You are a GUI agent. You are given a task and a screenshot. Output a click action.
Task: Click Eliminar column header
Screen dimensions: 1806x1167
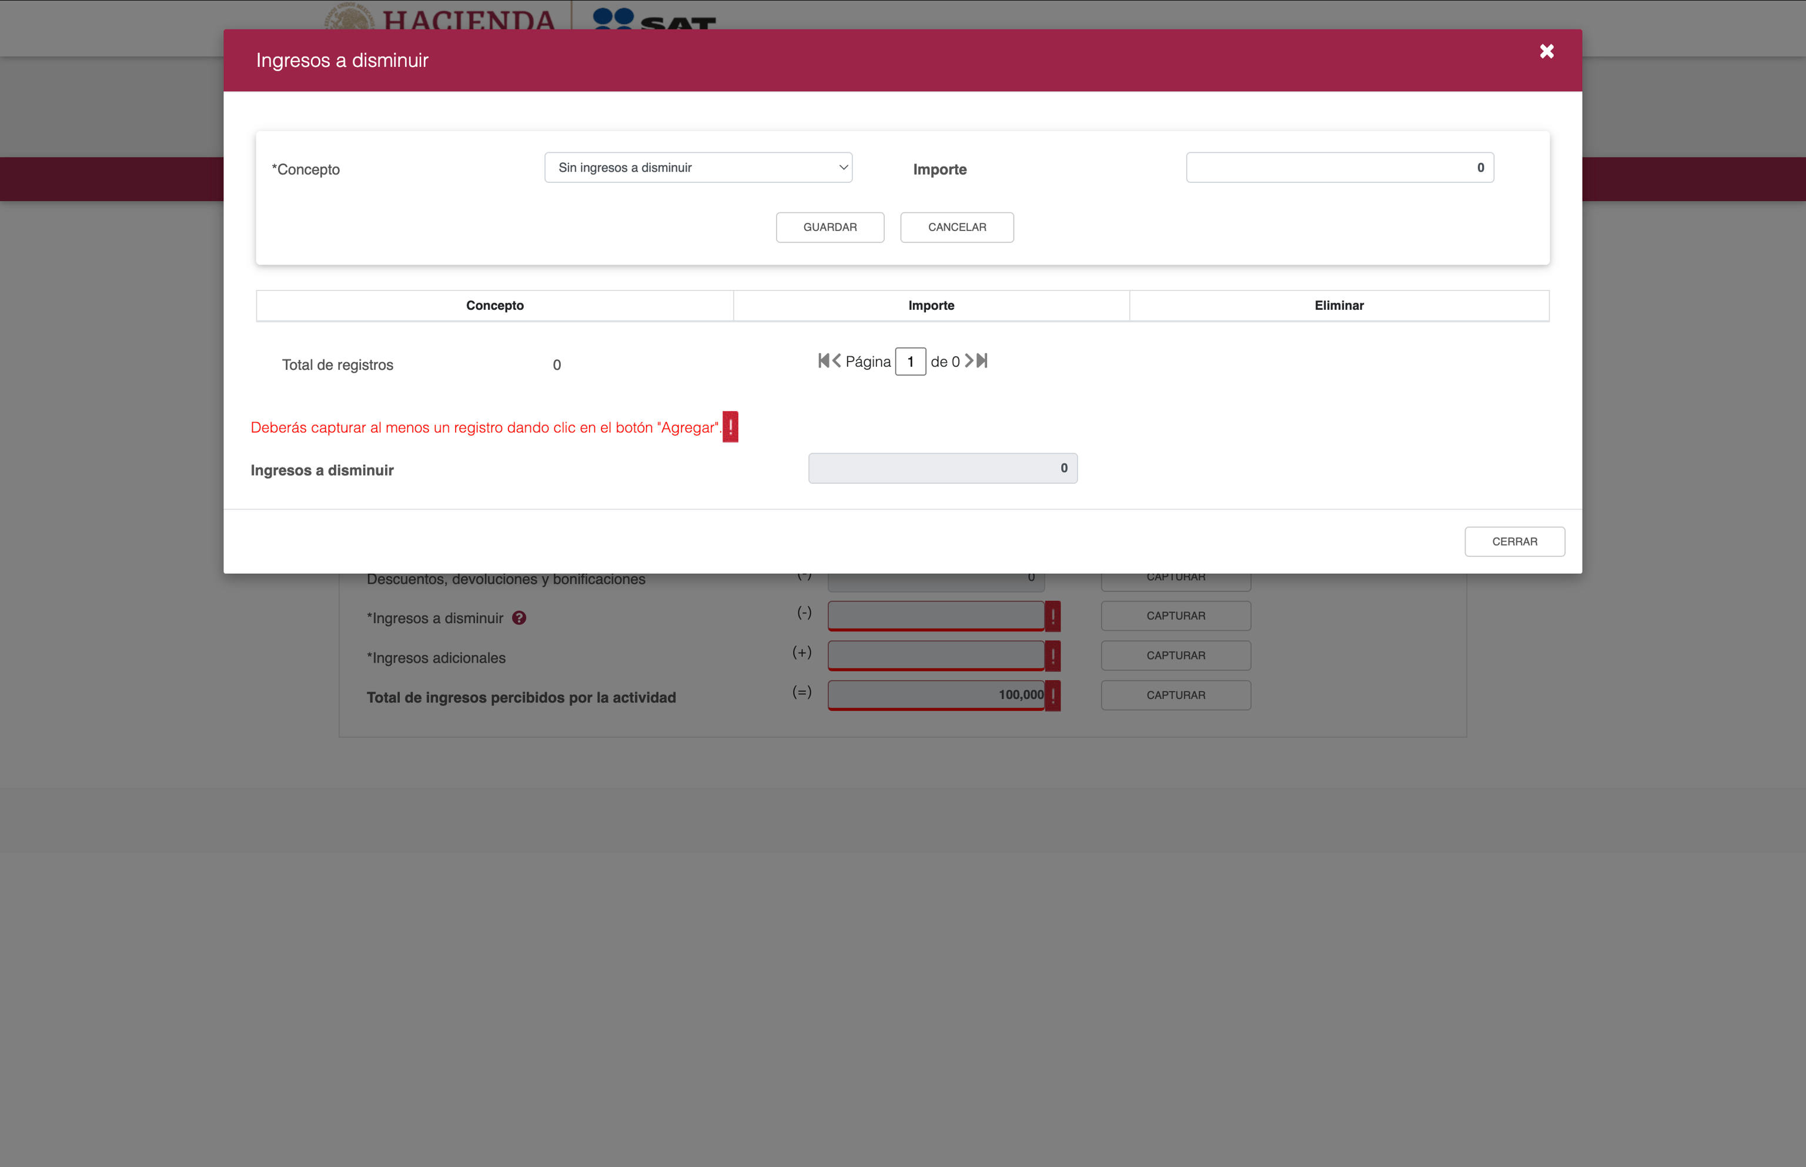1339,305
